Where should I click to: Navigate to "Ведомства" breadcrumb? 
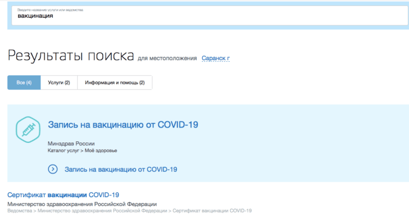(19, 210)
